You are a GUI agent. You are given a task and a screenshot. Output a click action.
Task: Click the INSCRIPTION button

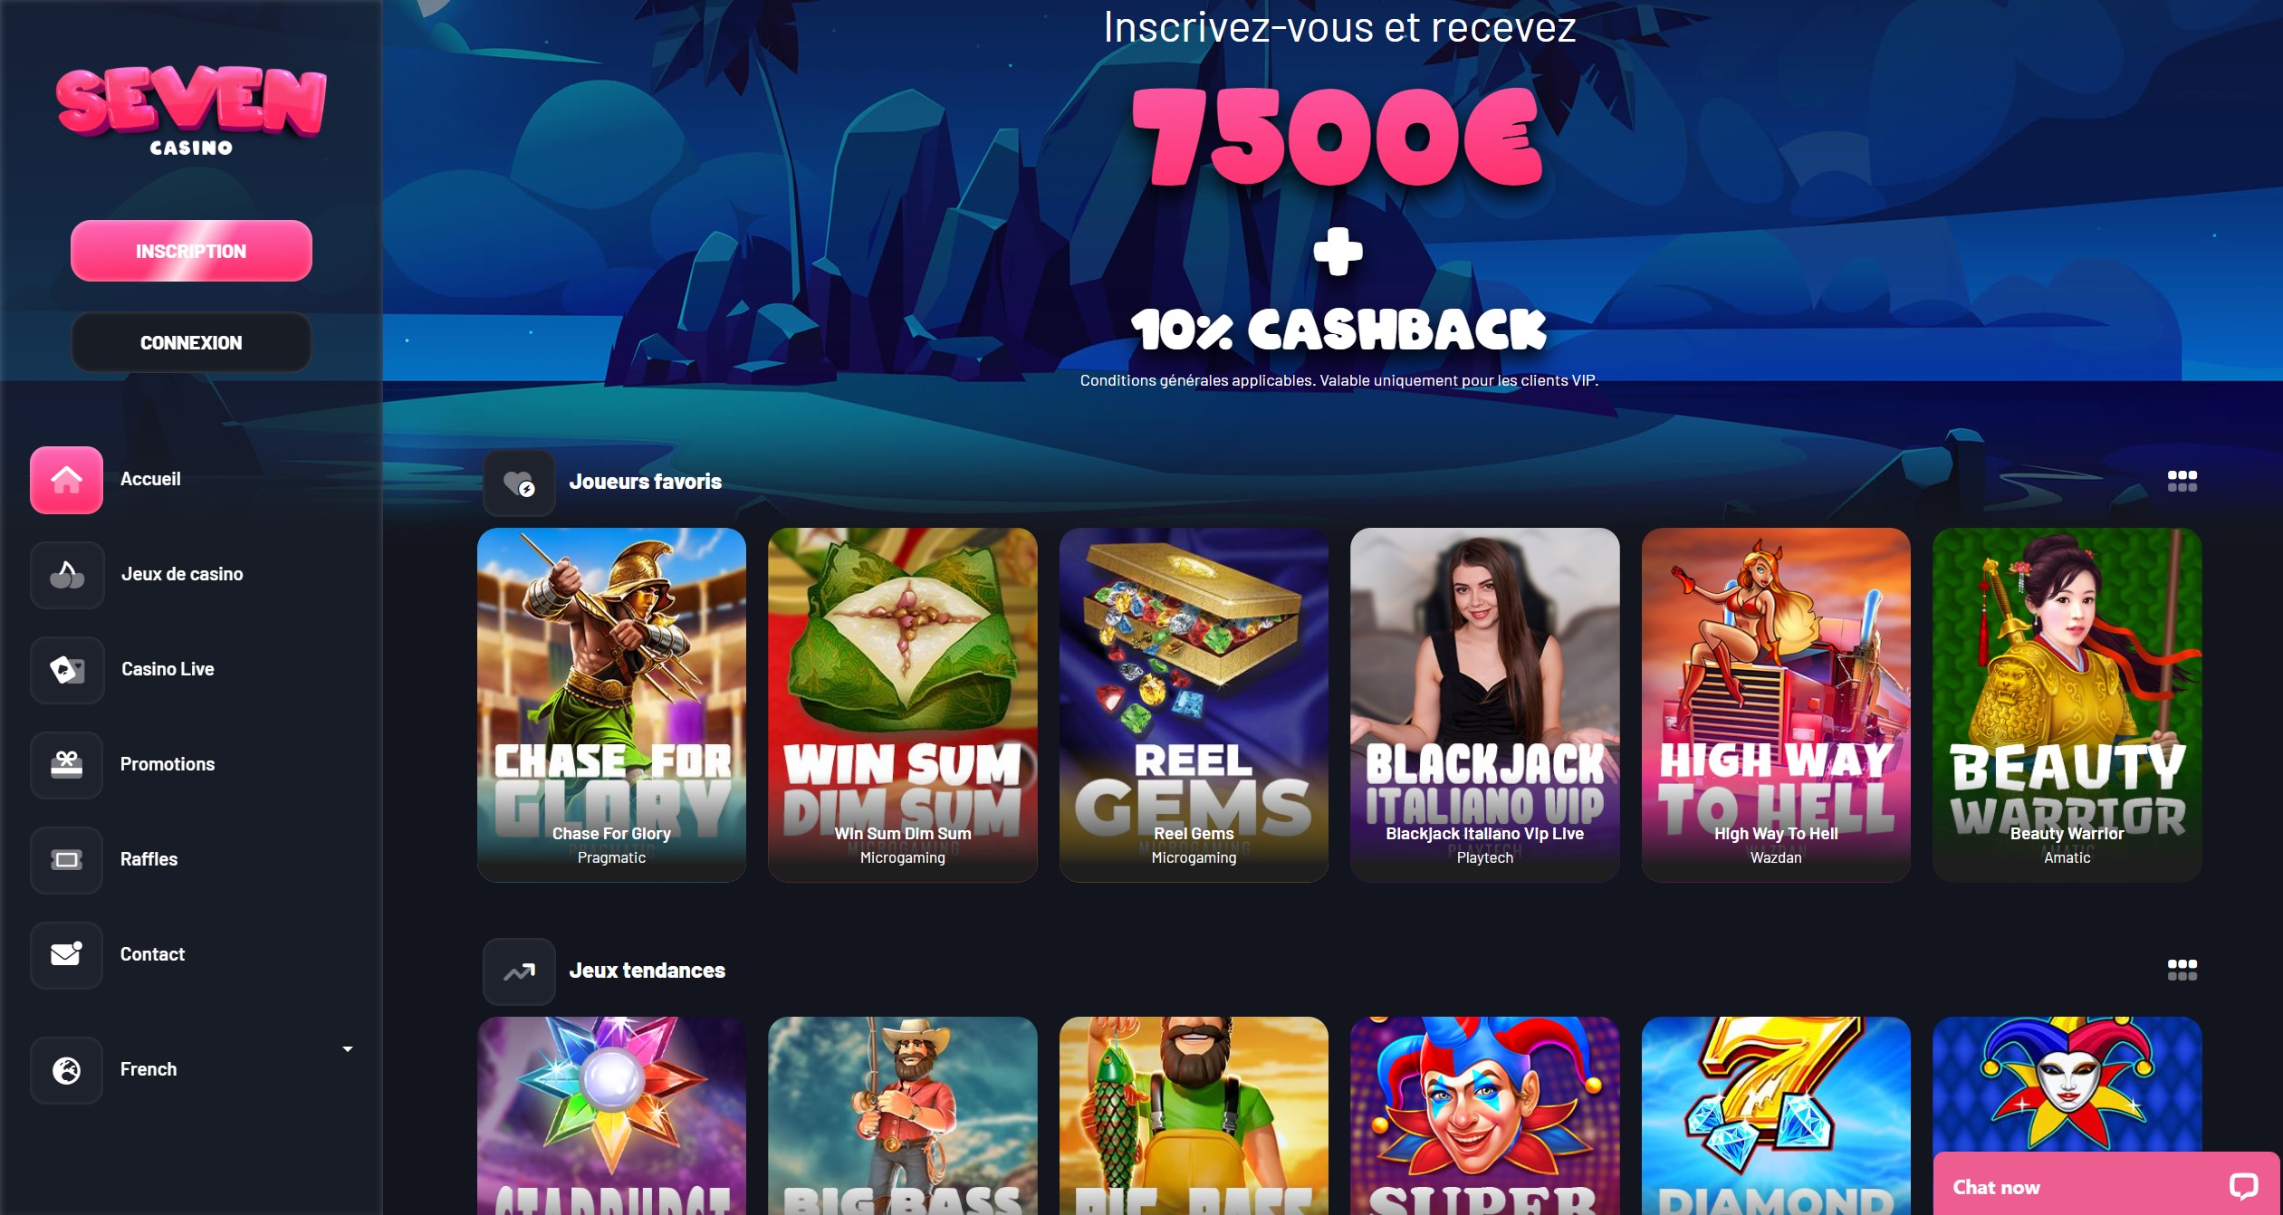point(191,251)
